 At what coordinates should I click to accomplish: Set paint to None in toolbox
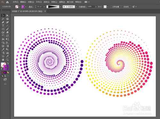tap(8, 72)
